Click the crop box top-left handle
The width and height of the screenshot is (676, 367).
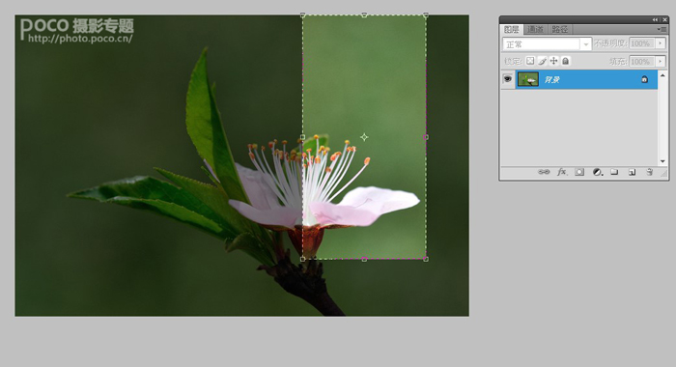(302, 15)
